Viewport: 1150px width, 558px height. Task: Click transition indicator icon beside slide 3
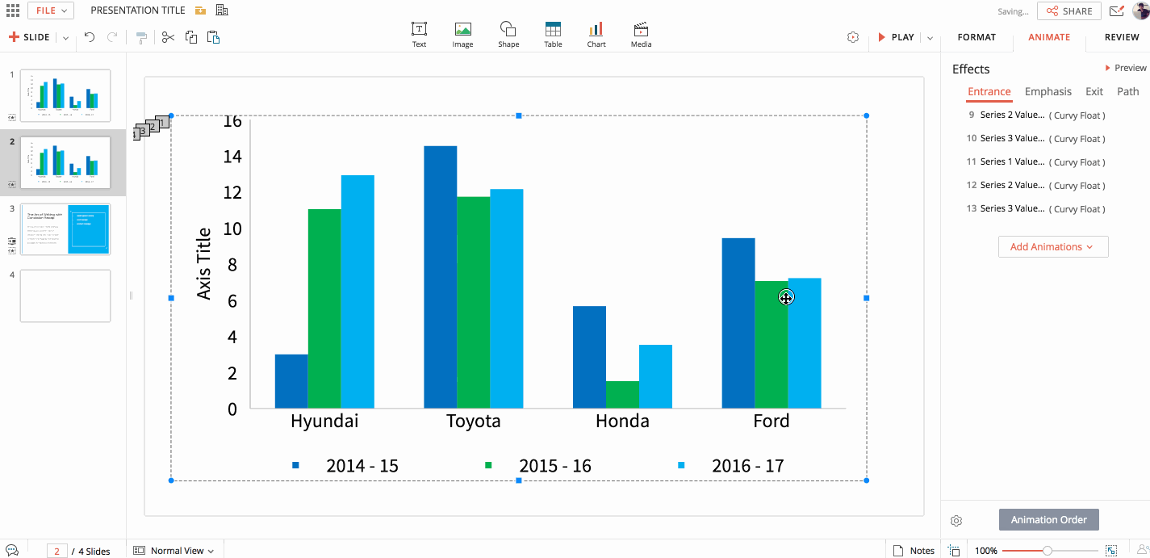tap(11, 241)
